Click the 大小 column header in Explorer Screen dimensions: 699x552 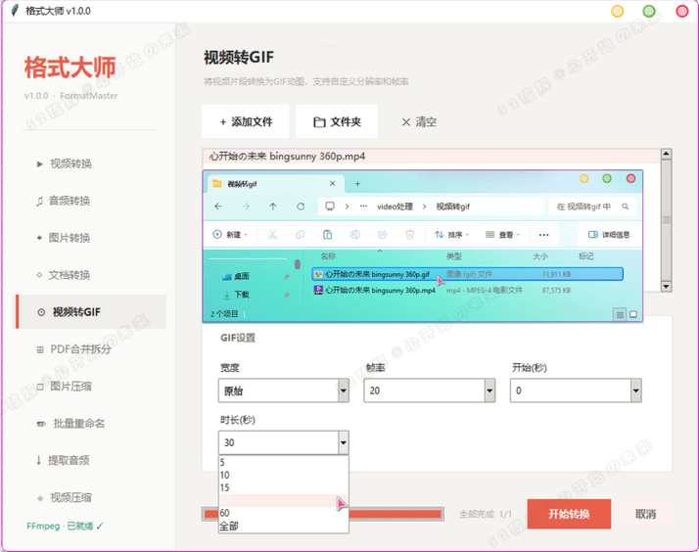pyautogui.click(x=539, y=256)
